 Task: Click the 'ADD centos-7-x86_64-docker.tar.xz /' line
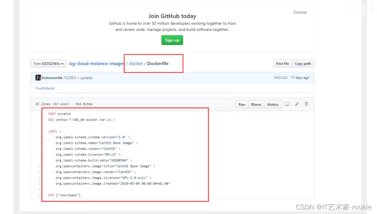tap(81, 120)
